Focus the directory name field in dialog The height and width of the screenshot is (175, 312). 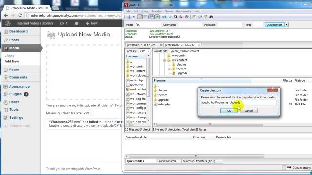(x=238, y=103)
